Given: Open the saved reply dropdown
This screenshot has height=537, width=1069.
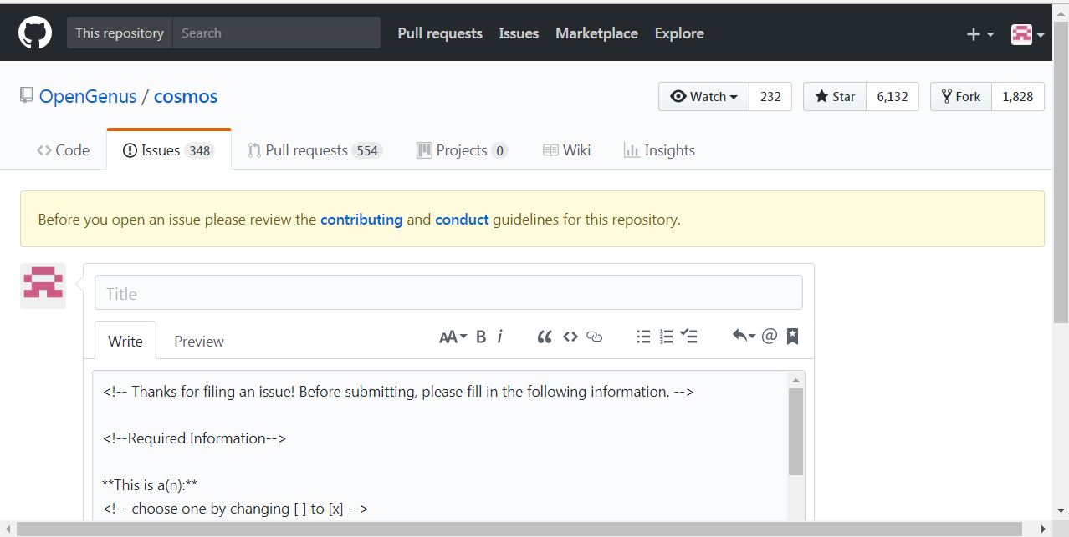Looking at the screenshot, I should tap(744, 337).
